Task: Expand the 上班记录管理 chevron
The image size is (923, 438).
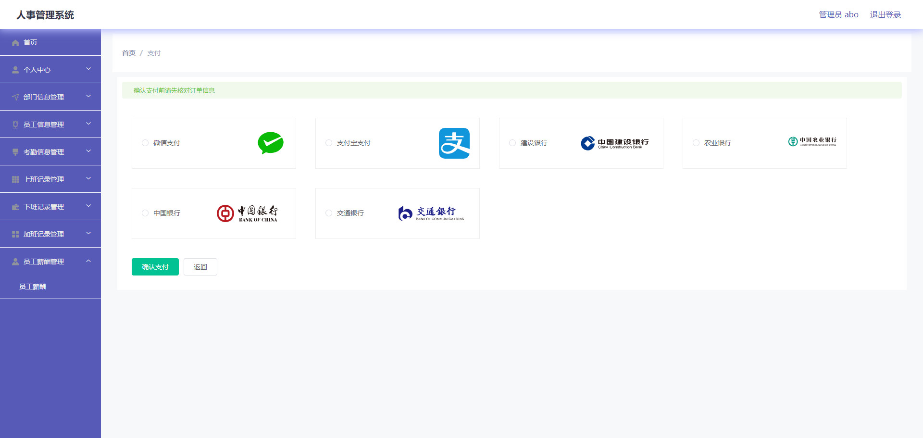Action: 88,178
